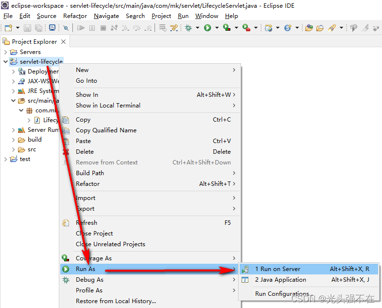Image resolution: width=382 pixels, height=308 pixels.
Task: Expand the JRE System Library node
Action: (14, 91)
